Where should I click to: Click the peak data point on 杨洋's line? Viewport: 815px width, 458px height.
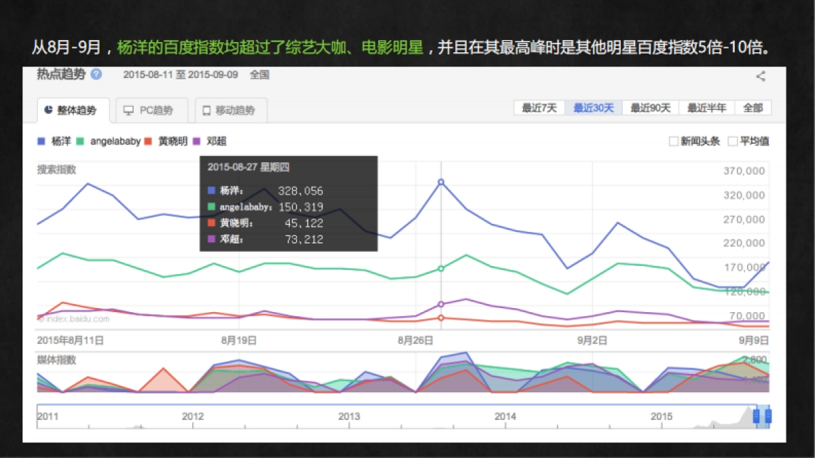point(441,181)
